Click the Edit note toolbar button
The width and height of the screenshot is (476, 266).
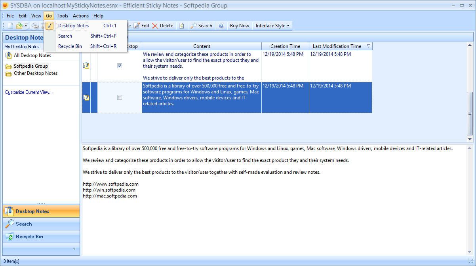coord(141,26)
